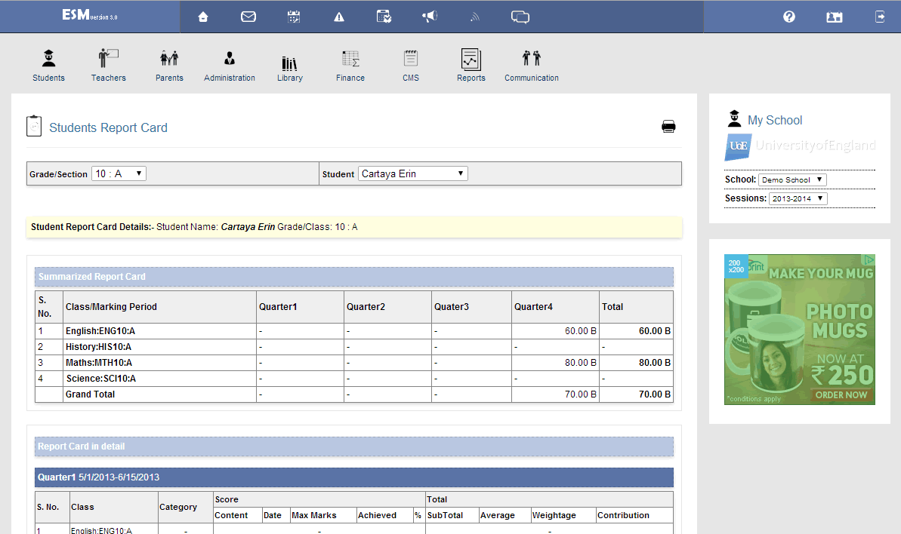901x534 pixels.
Task: Open the help question mark icon
Action: point(789,17)
